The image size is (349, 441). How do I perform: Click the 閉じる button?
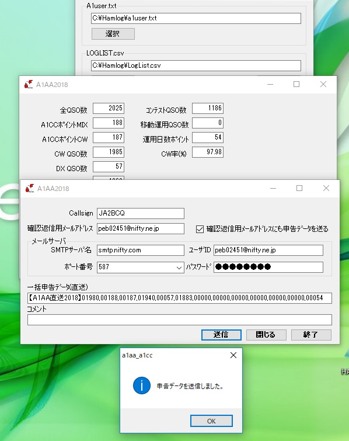(x=266, y=335)
